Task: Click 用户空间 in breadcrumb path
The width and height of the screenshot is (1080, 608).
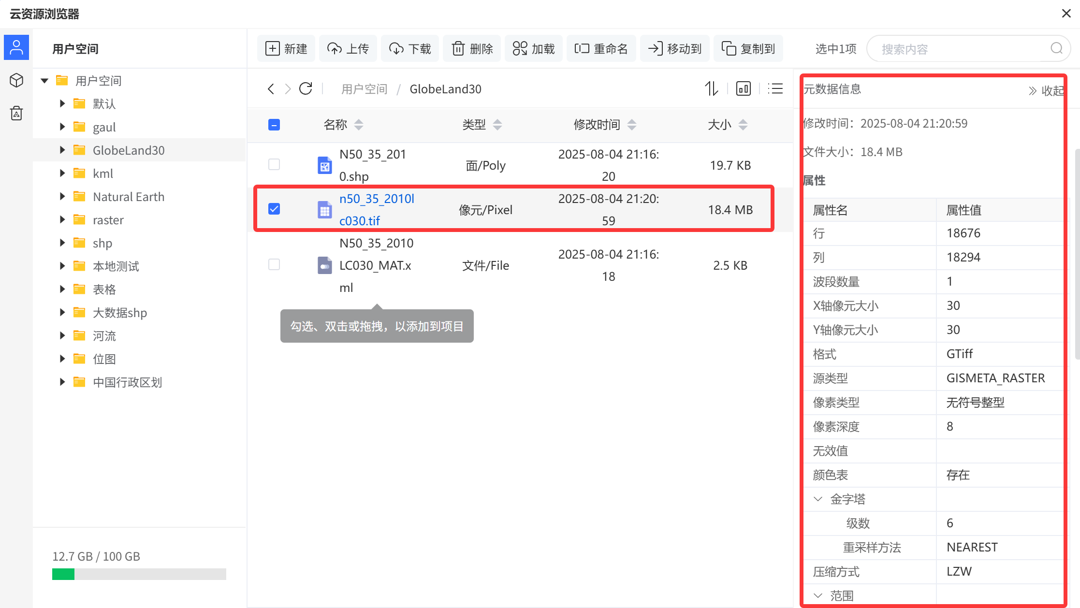Action: click(364, 89)
